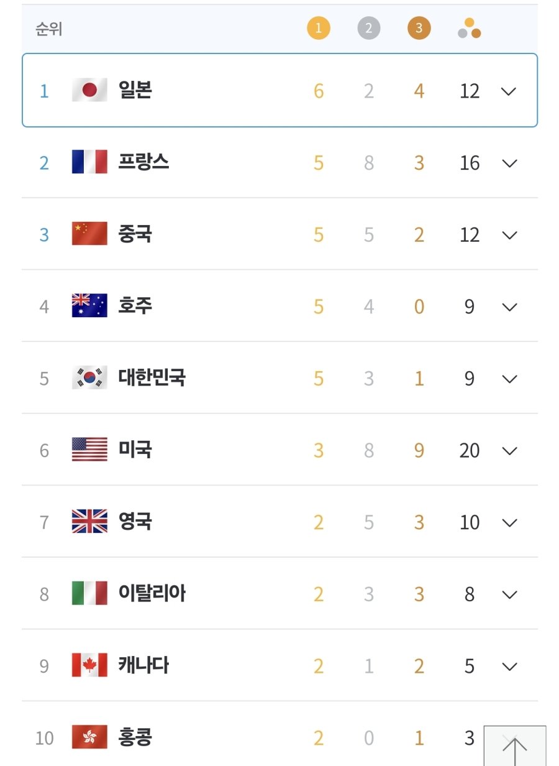Click the gold medal column header icon
Screen dimensions: 559x766
[319, 28]
